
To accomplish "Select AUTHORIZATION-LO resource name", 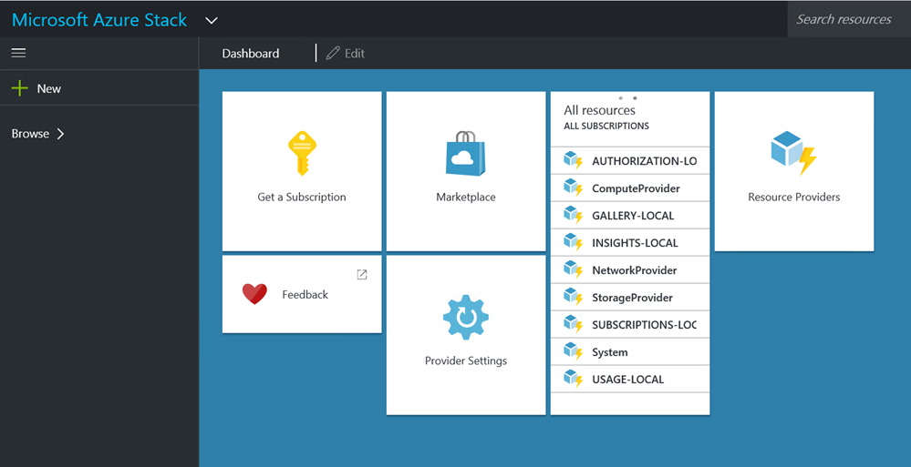I will pos(645,161).
